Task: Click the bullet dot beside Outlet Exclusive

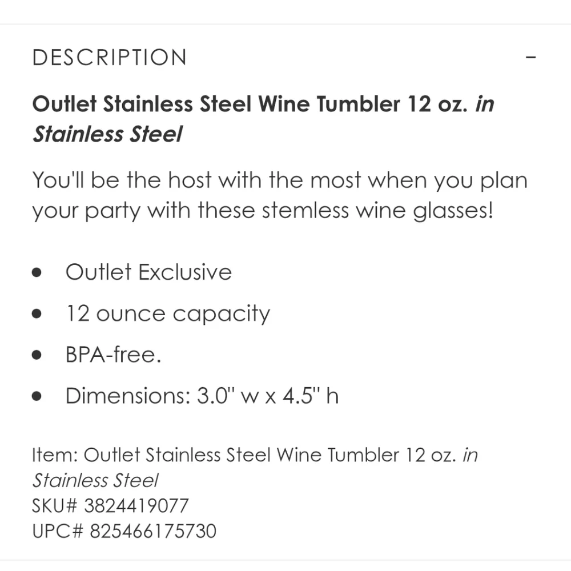Action: coord(38,273)
